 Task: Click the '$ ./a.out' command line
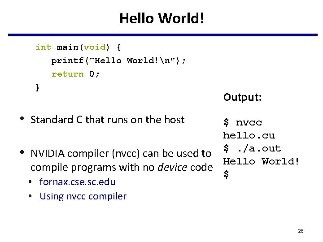coord(252,148)
